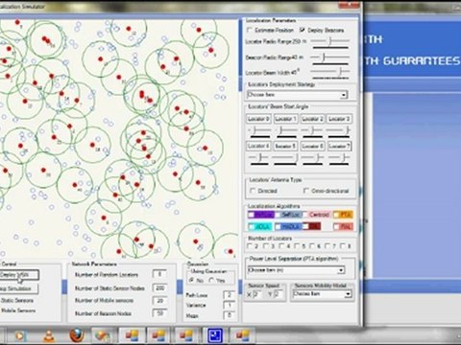Open the Power Level Separation dropdown
Viewport: 461px width, 345px height.
(x=296, y=270)
